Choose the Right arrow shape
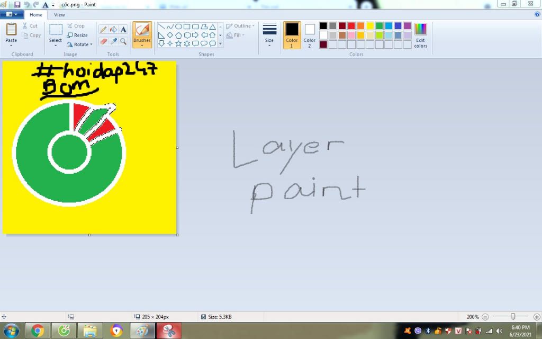 195,35
